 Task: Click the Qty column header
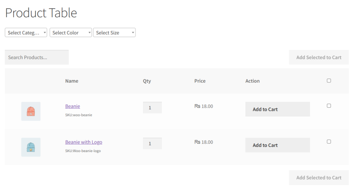click(x=147, y=81)
